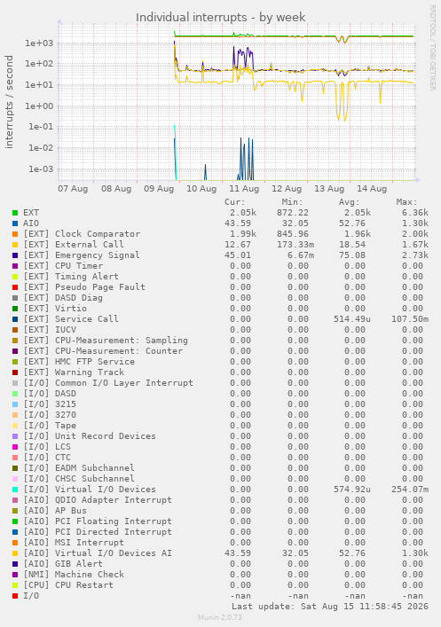
Task: Click the red I/O legend swatch
Action: (x=15, y=596)
